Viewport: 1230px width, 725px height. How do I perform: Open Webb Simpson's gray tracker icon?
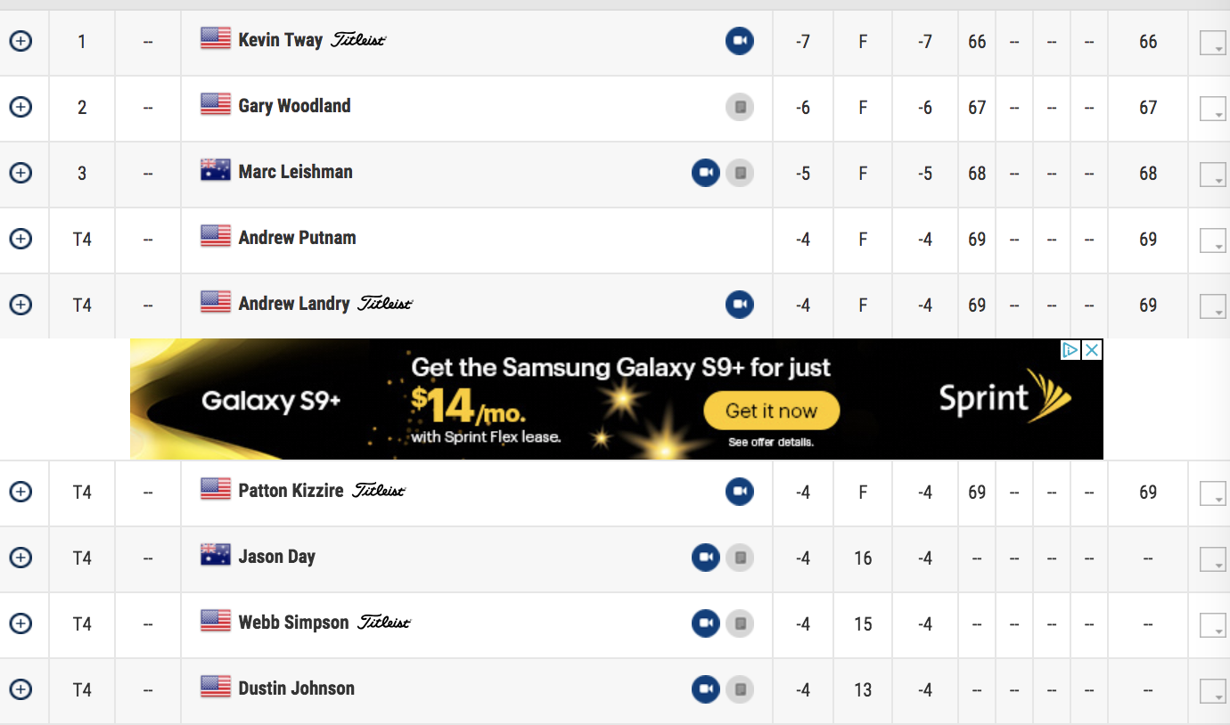coord(739,623)
